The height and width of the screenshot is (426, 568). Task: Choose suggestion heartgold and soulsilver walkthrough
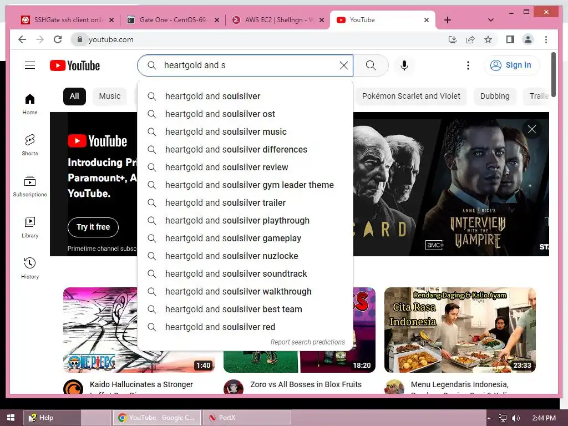(245, 292)
